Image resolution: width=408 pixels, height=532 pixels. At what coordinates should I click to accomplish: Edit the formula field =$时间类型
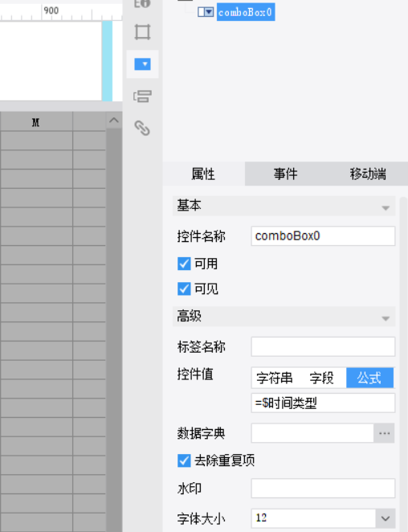323,403
